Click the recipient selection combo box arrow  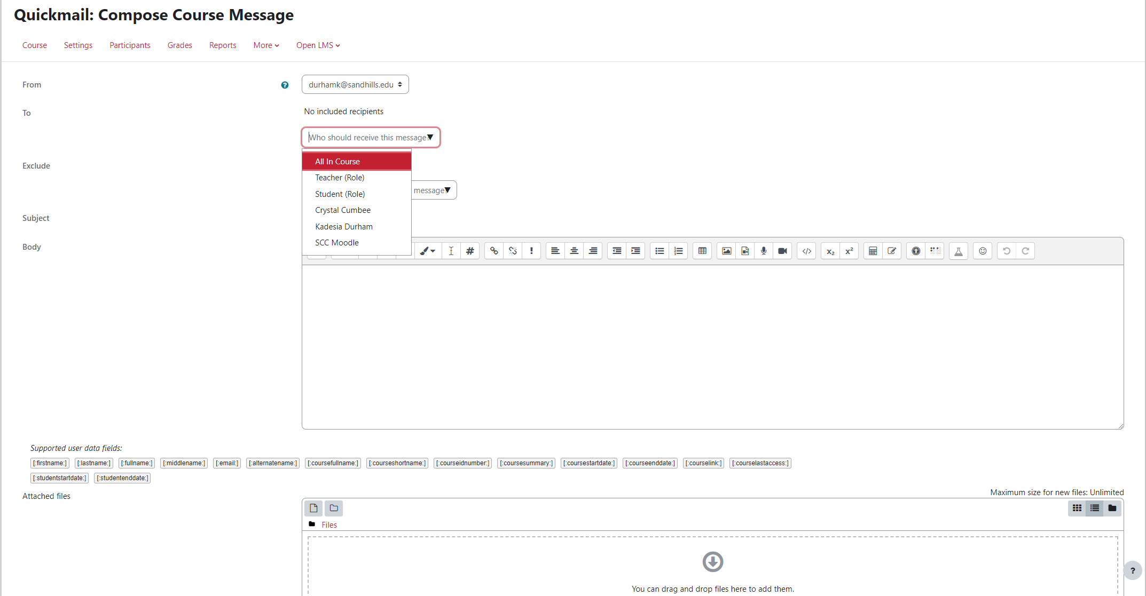(430, 137)
